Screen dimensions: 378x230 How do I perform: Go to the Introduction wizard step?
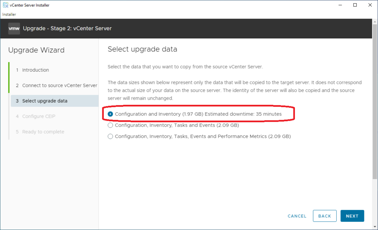35,70
